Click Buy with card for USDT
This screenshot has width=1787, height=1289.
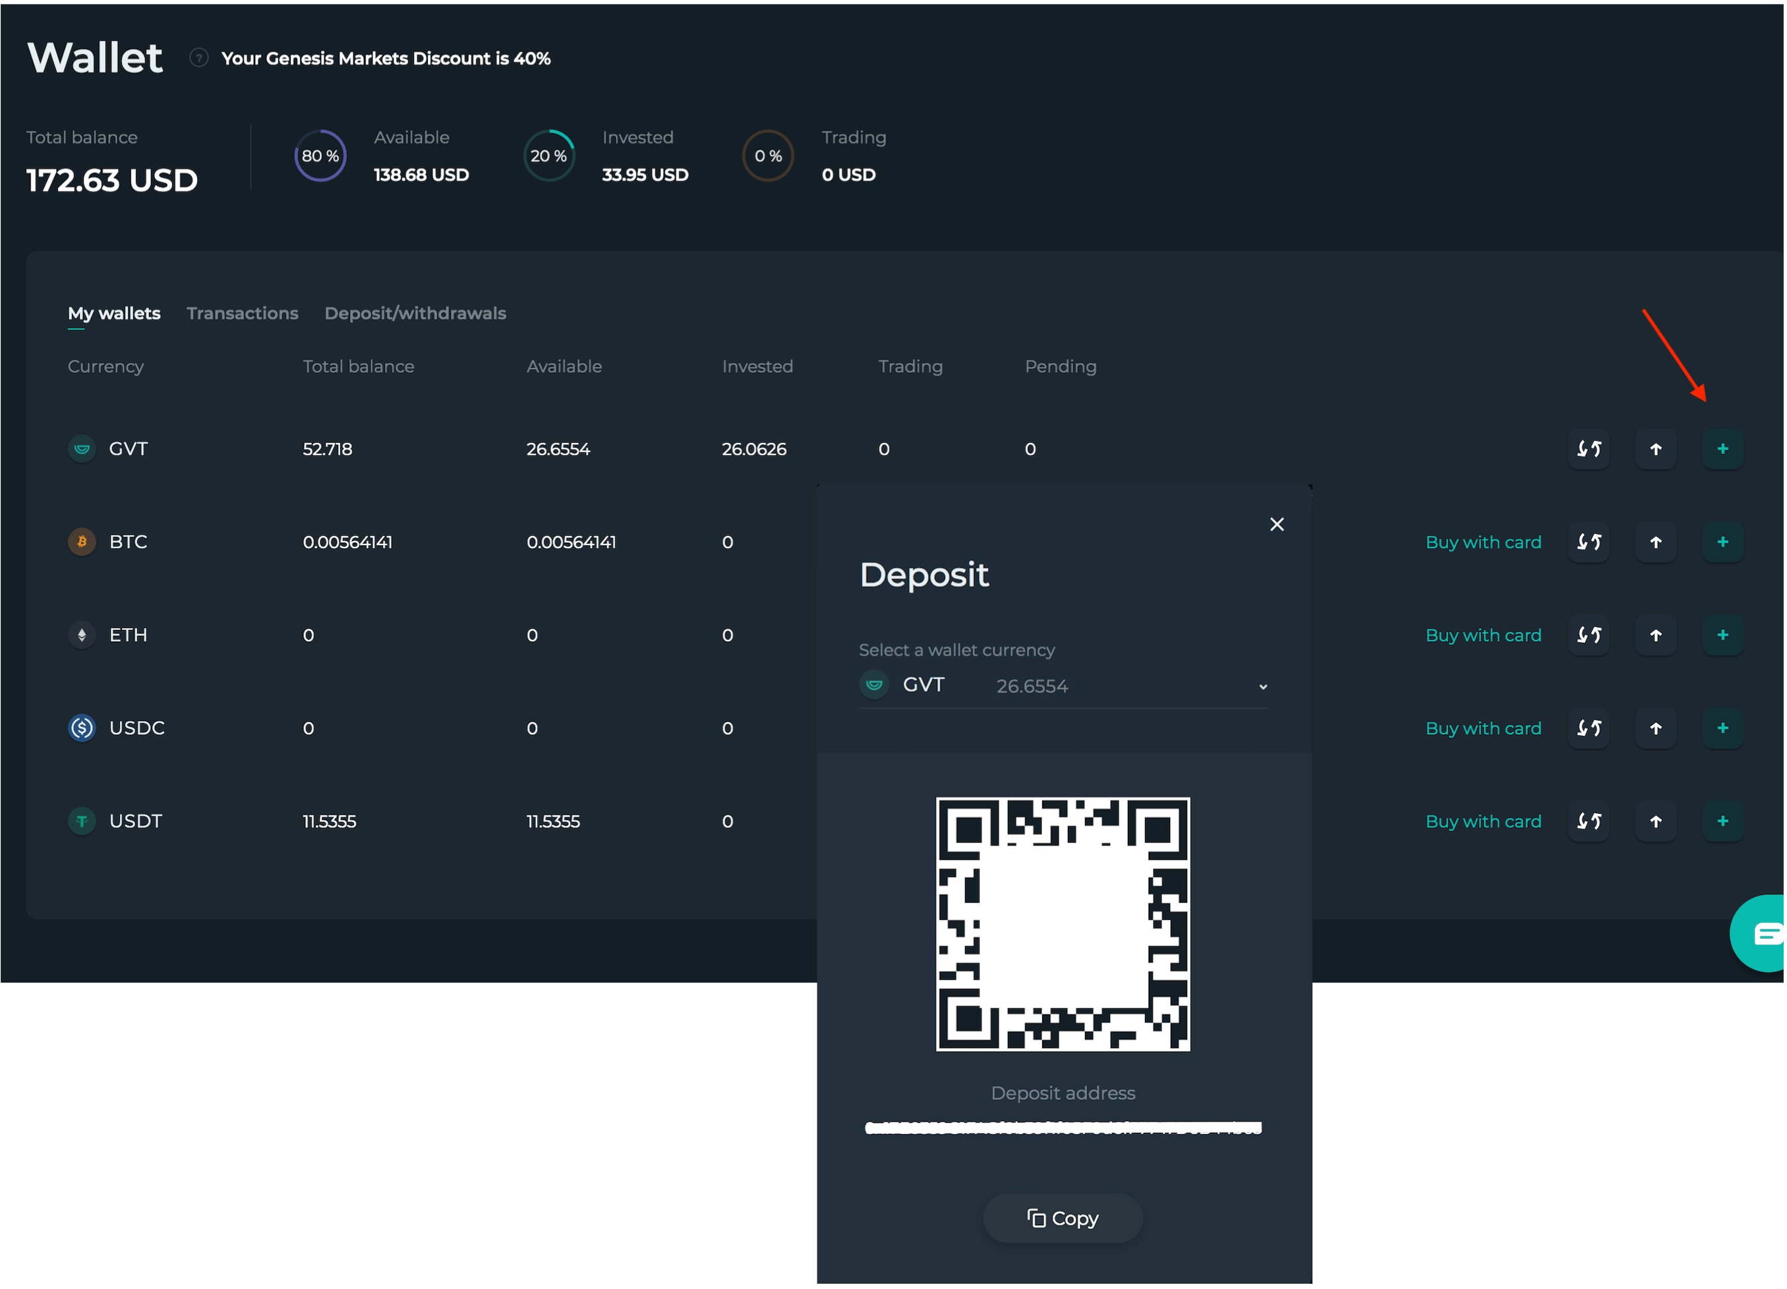pos(1483,821)
